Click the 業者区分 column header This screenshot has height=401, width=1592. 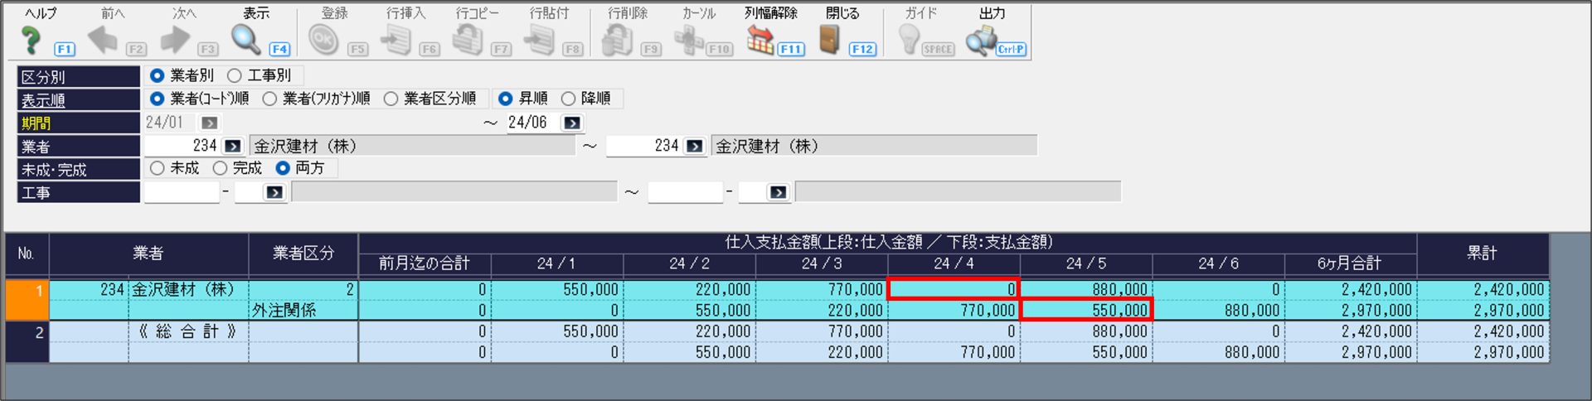pyautogui.click(x=303, y=254)
